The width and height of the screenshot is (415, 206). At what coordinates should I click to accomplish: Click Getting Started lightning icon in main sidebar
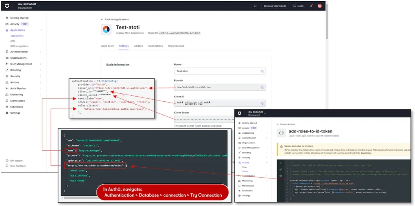coord(7,18)
